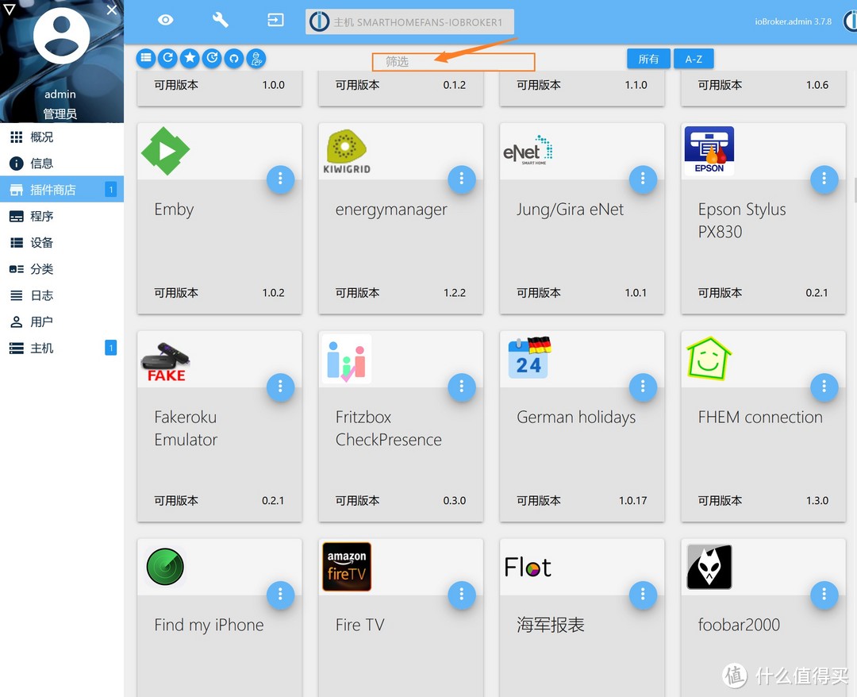
Task: Click the Find my iPhone title
Action: [209, 626]
